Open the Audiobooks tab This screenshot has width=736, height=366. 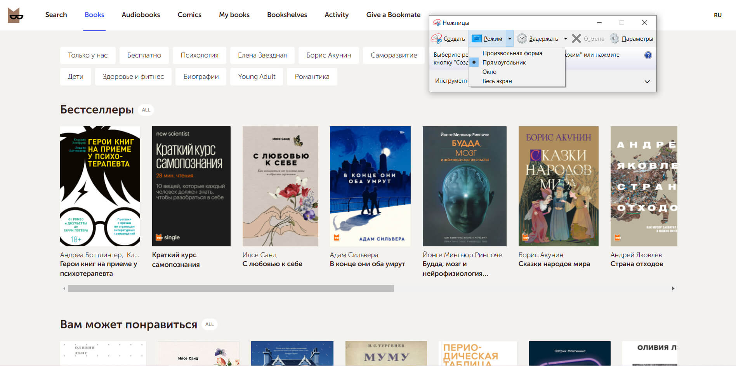tap(141, 15)
